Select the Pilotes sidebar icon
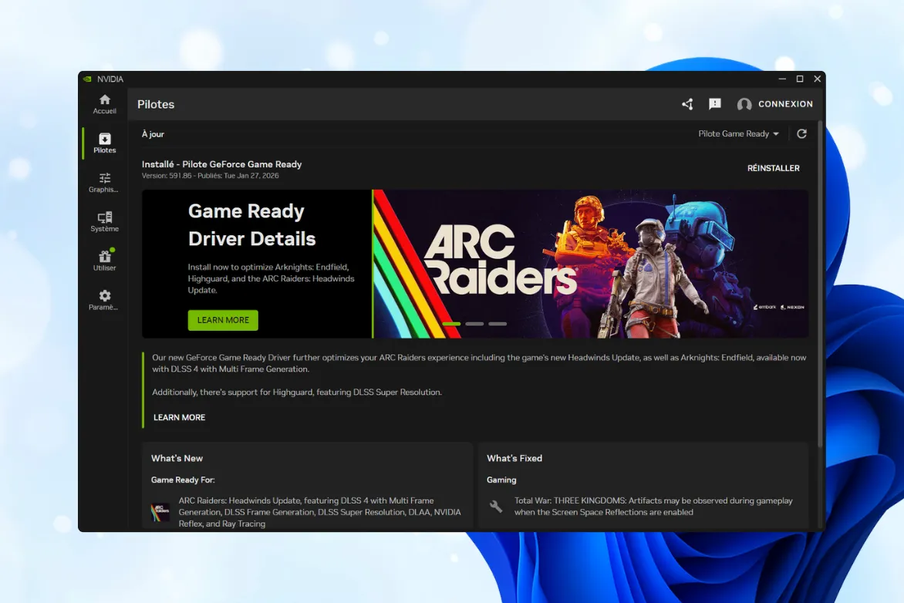 tap(105, 143)
